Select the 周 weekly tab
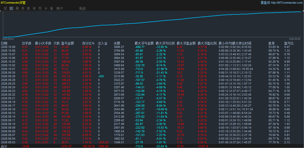 click(x=17, y=8)
